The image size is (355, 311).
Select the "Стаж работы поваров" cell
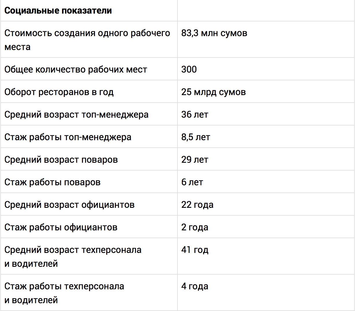pos(53,182)
